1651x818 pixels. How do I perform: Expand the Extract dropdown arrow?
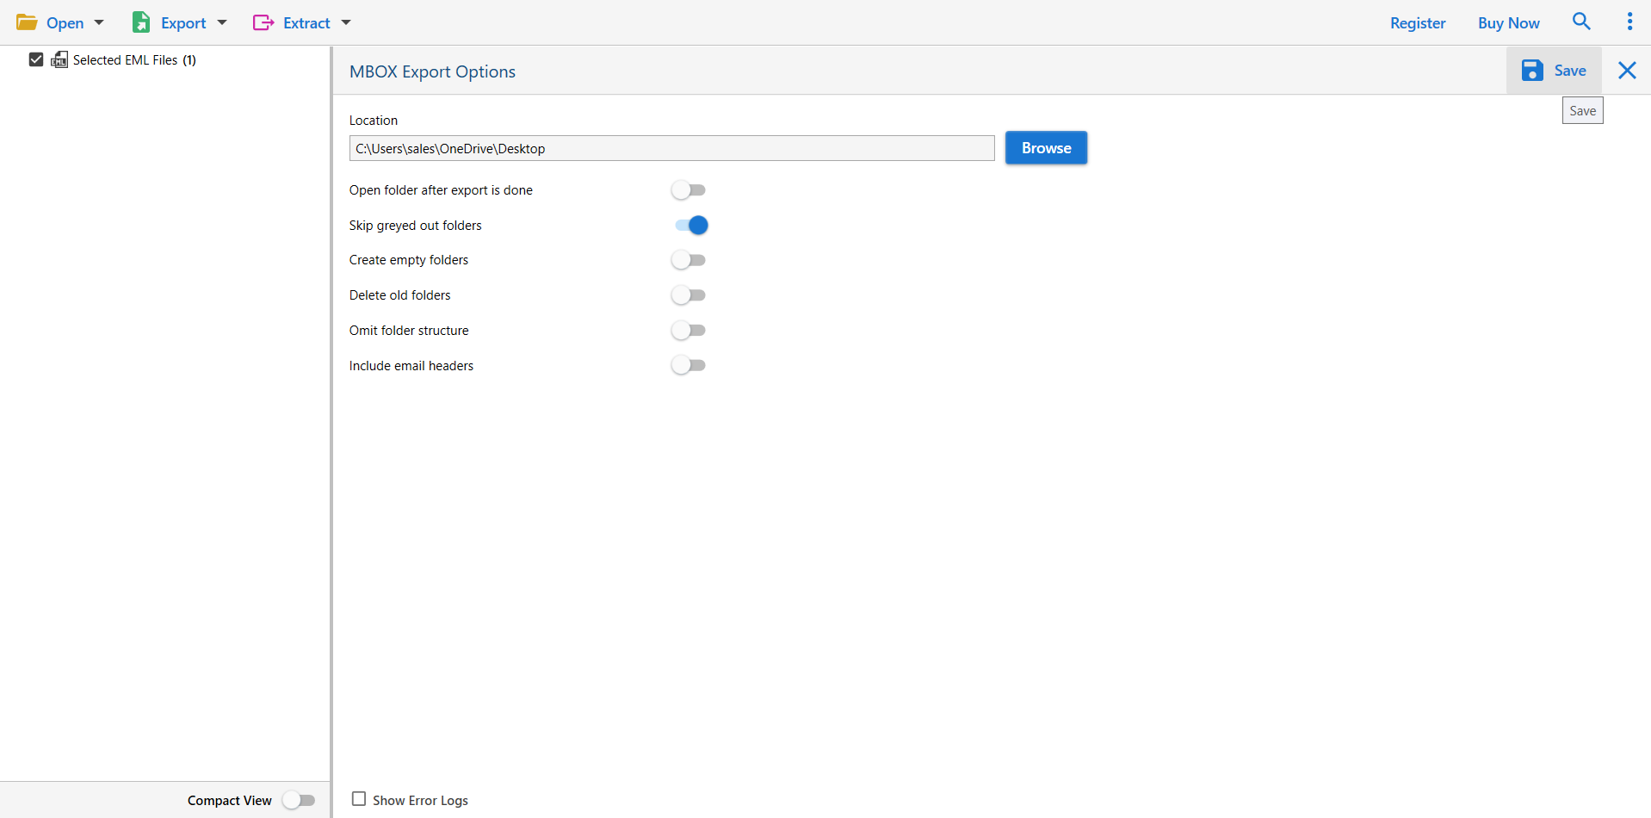[346, 23]
